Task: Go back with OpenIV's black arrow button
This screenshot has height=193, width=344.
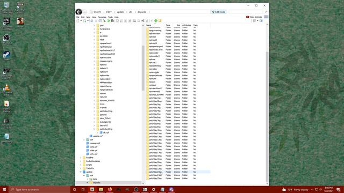Action: pos(78,12)
